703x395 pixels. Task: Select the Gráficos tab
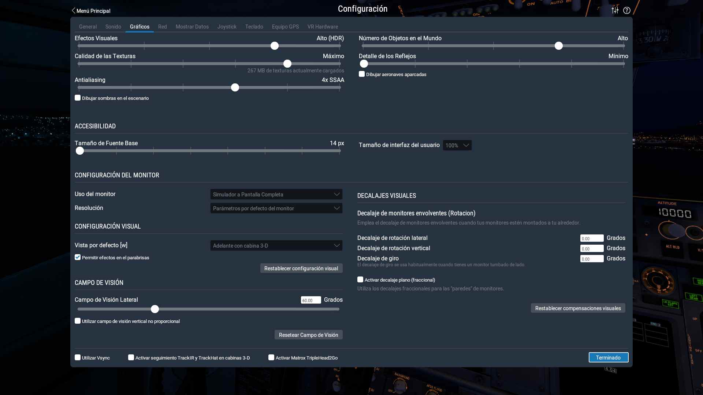(140, 27)
